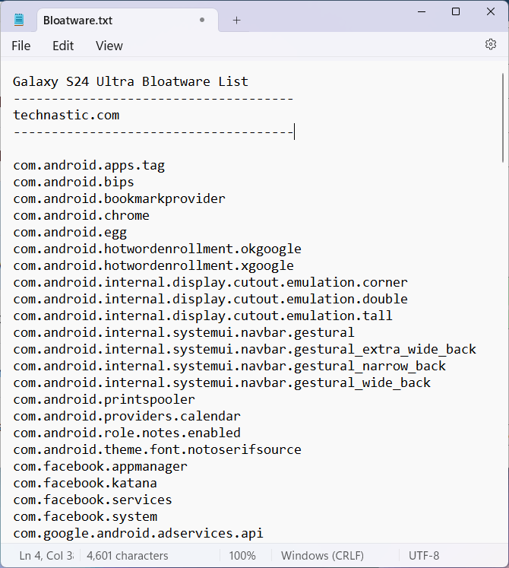509x568 pixels.
Task: Click the UTF-8 encoding indicator
Action: coord(424,555)
